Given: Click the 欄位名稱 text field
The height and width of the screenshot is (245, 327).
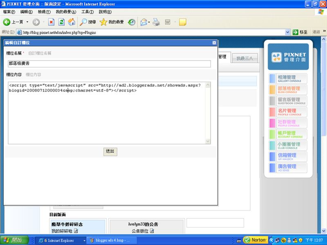Looking at the screenshot, I should coord(110,64).
